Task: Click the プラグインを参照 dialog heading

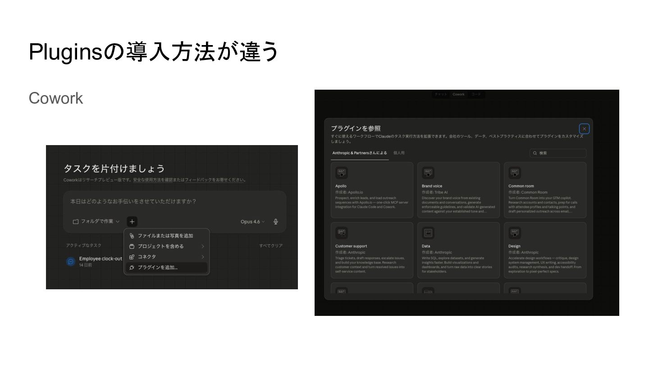Action: [356, 129]
